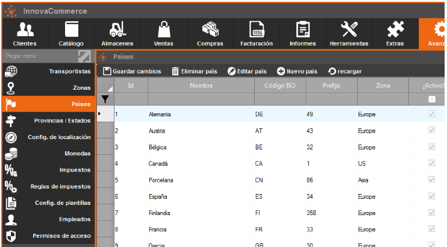Collapse the side menu with Plegar menú

click(84, 56)
